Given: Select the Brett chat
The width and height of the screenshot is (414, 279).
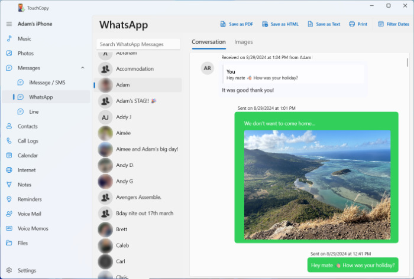Looking at the screenshot, I should point(138,229).
